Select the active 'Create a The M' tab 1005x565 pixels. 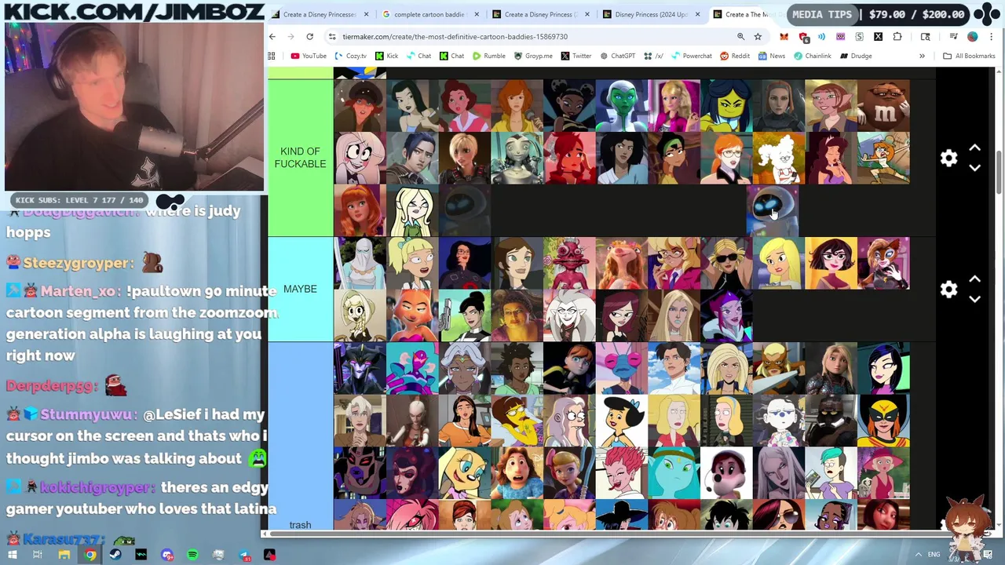[746, 14]
